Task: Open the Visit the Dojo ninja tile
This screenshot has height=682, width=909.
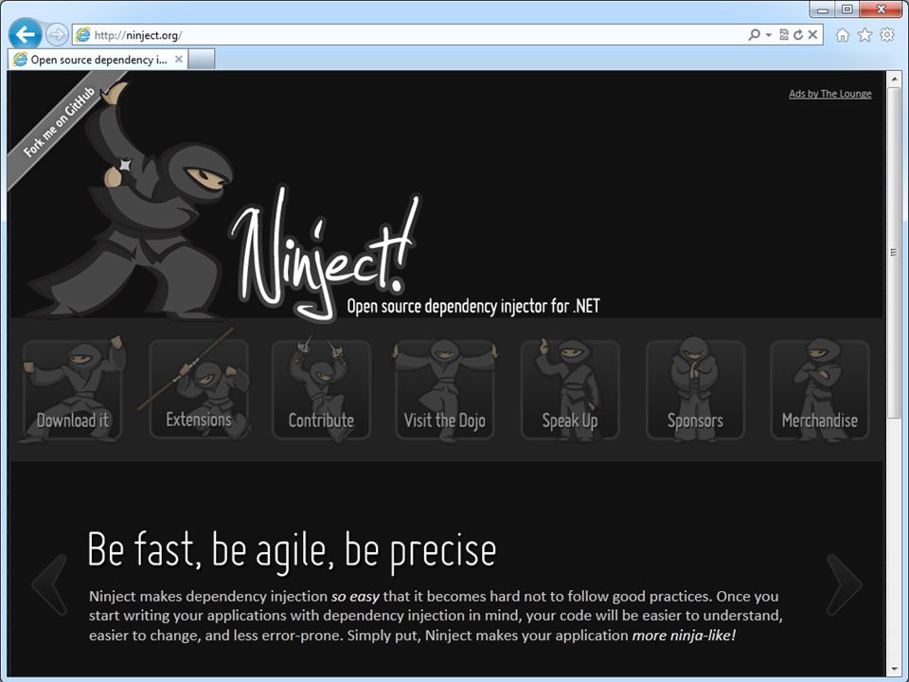Action: [x=445, y=389]
